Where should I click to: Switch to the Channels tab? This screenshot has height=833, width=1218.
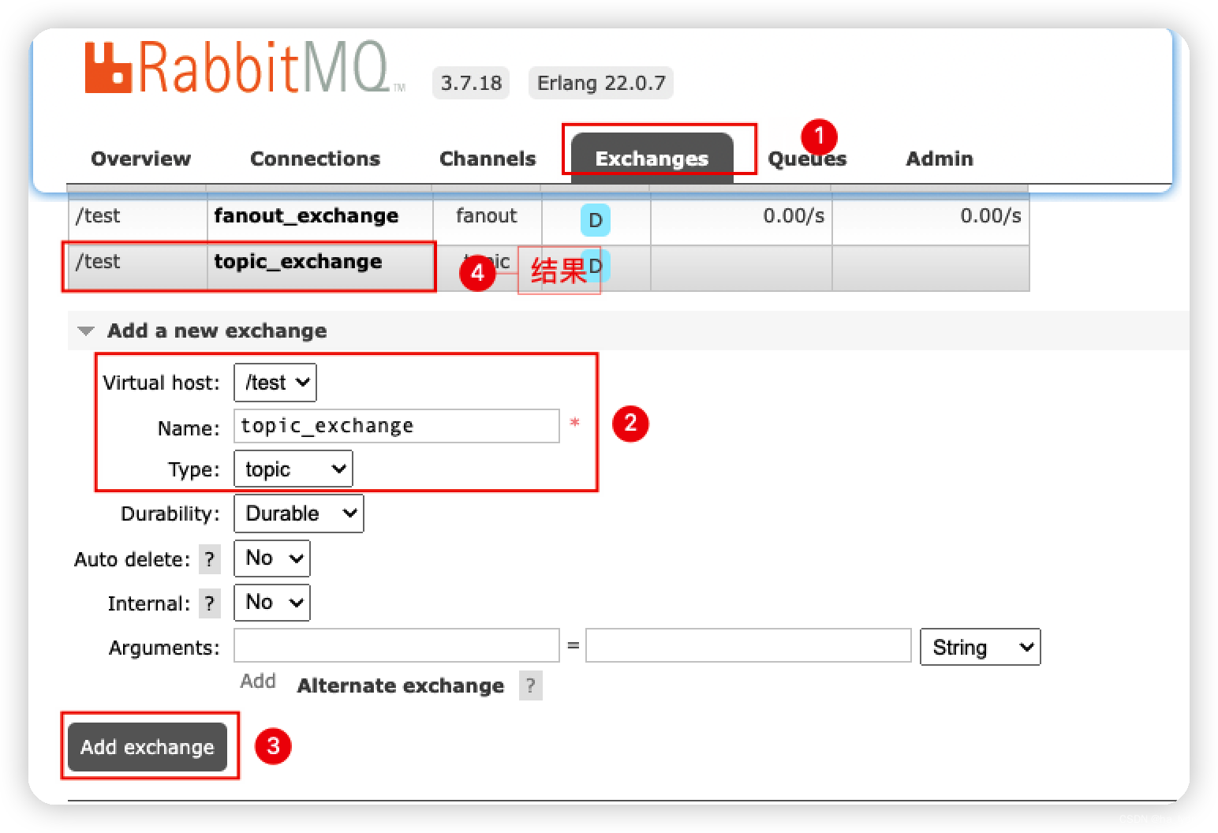click(x=488, y=159)
